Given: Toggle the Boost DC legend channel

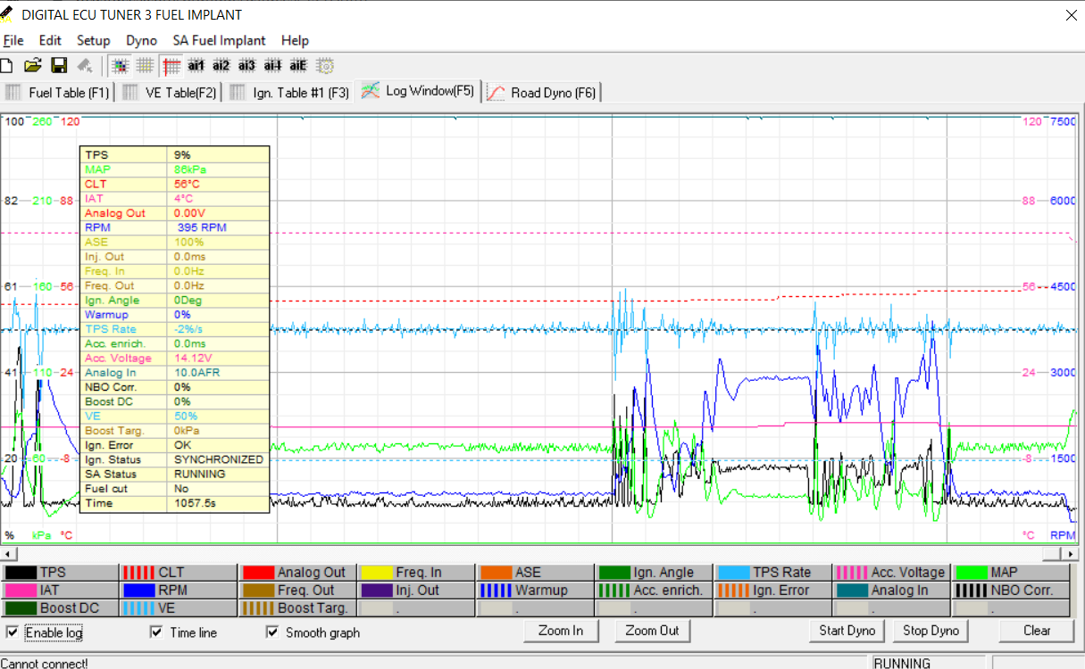Looking at the screenshot, I should tap(60, 608).
